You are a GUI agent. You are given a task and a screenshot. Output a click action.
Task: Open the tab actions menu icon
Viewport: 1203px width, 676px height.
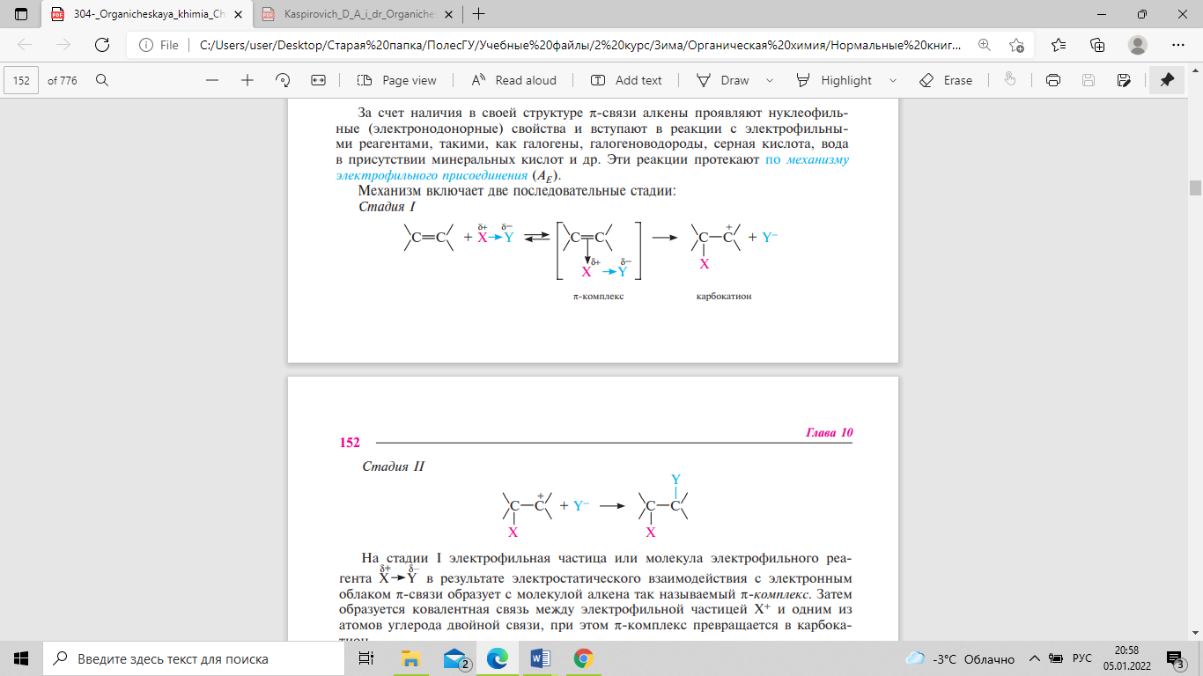[21, 14]
